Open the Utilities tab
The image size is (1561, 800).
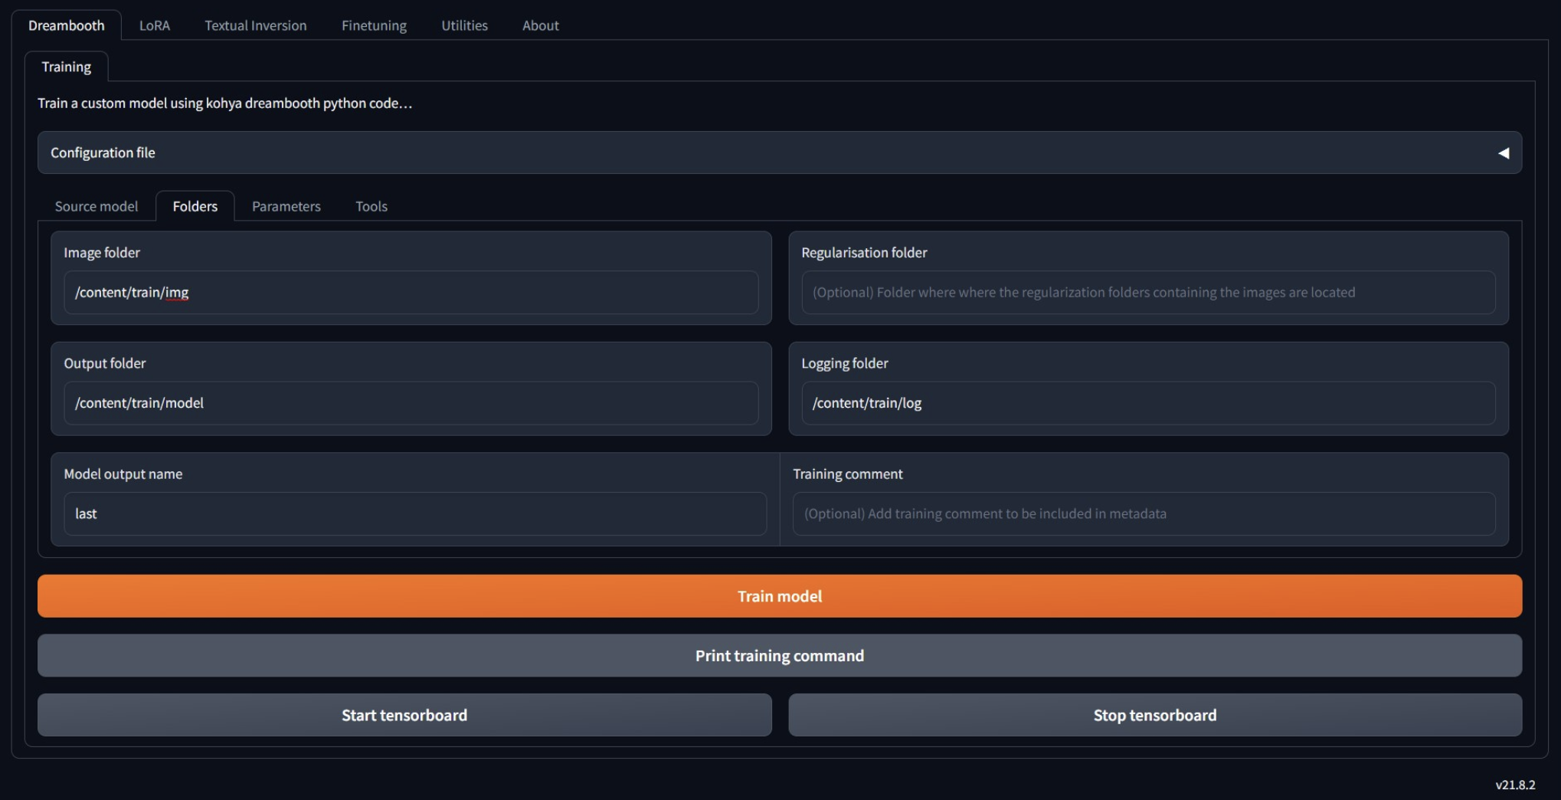(464, 25)
